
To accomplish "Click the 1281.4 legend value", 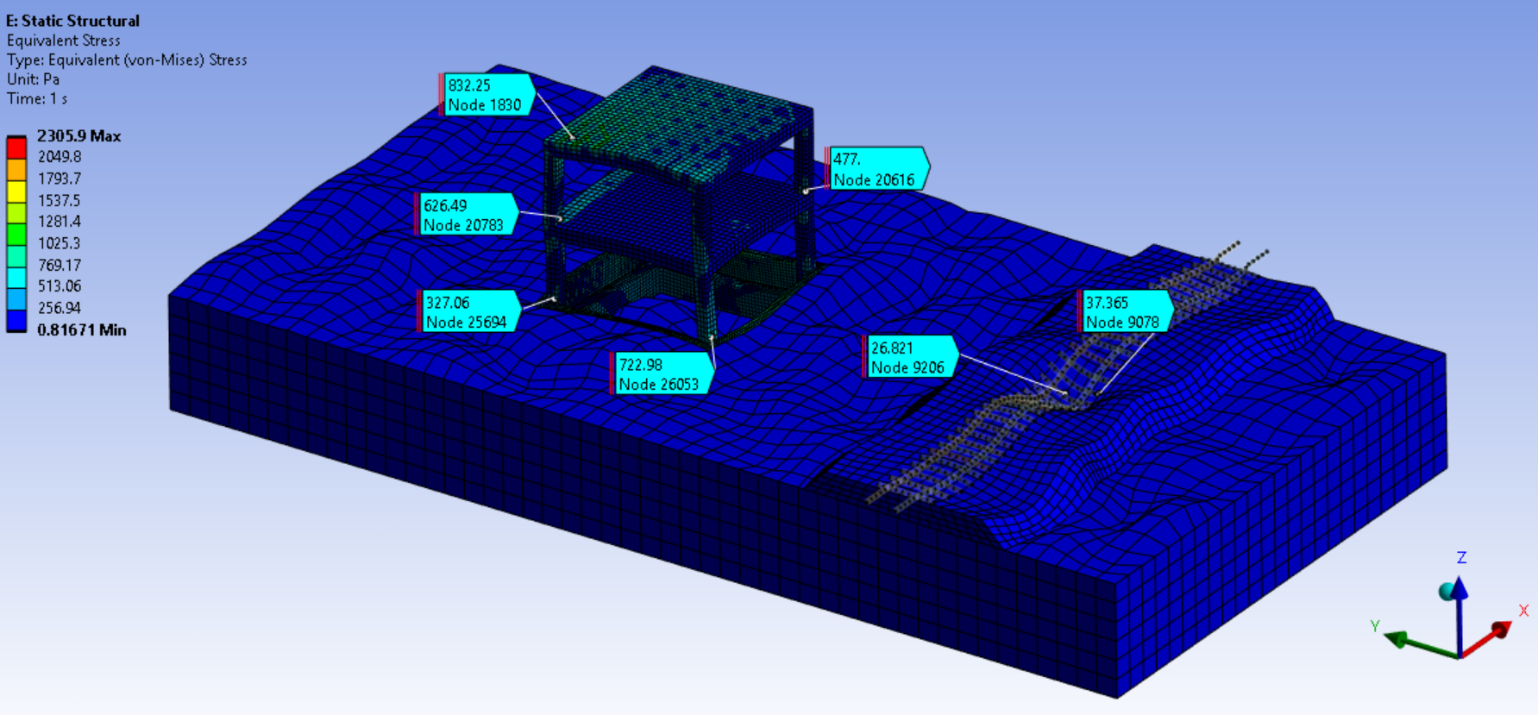I will point(60,222).
